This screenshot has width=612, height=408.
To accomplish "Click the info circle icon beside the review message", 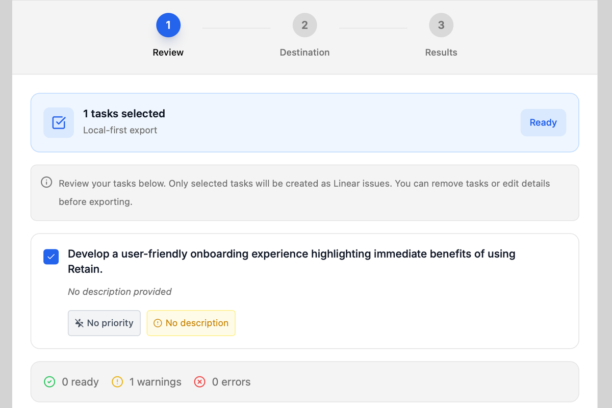I will [46, 182].
